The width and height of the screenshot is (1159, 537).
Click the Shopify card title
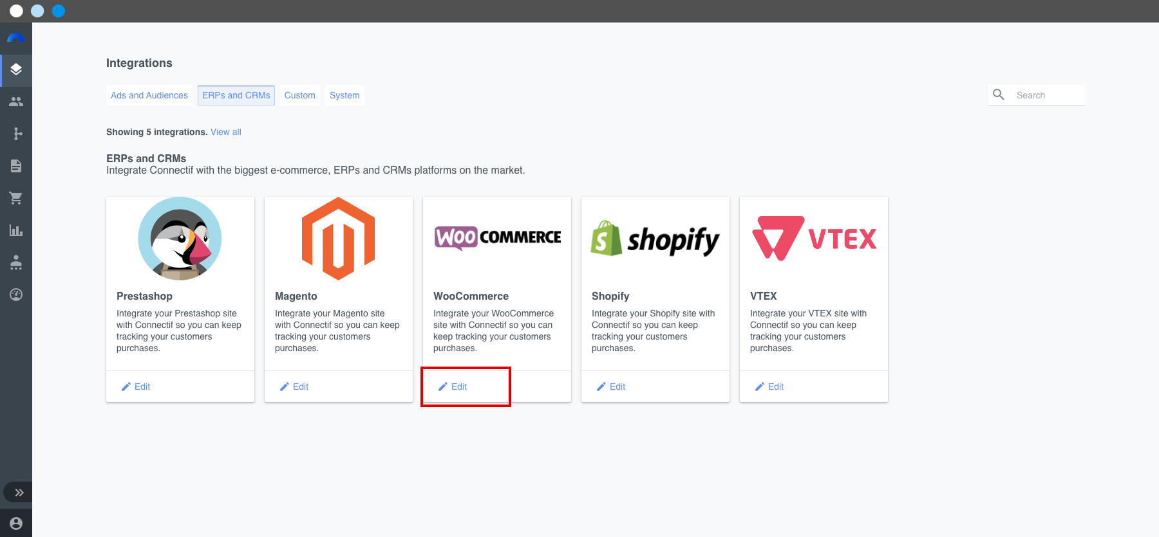click(610, 296)
